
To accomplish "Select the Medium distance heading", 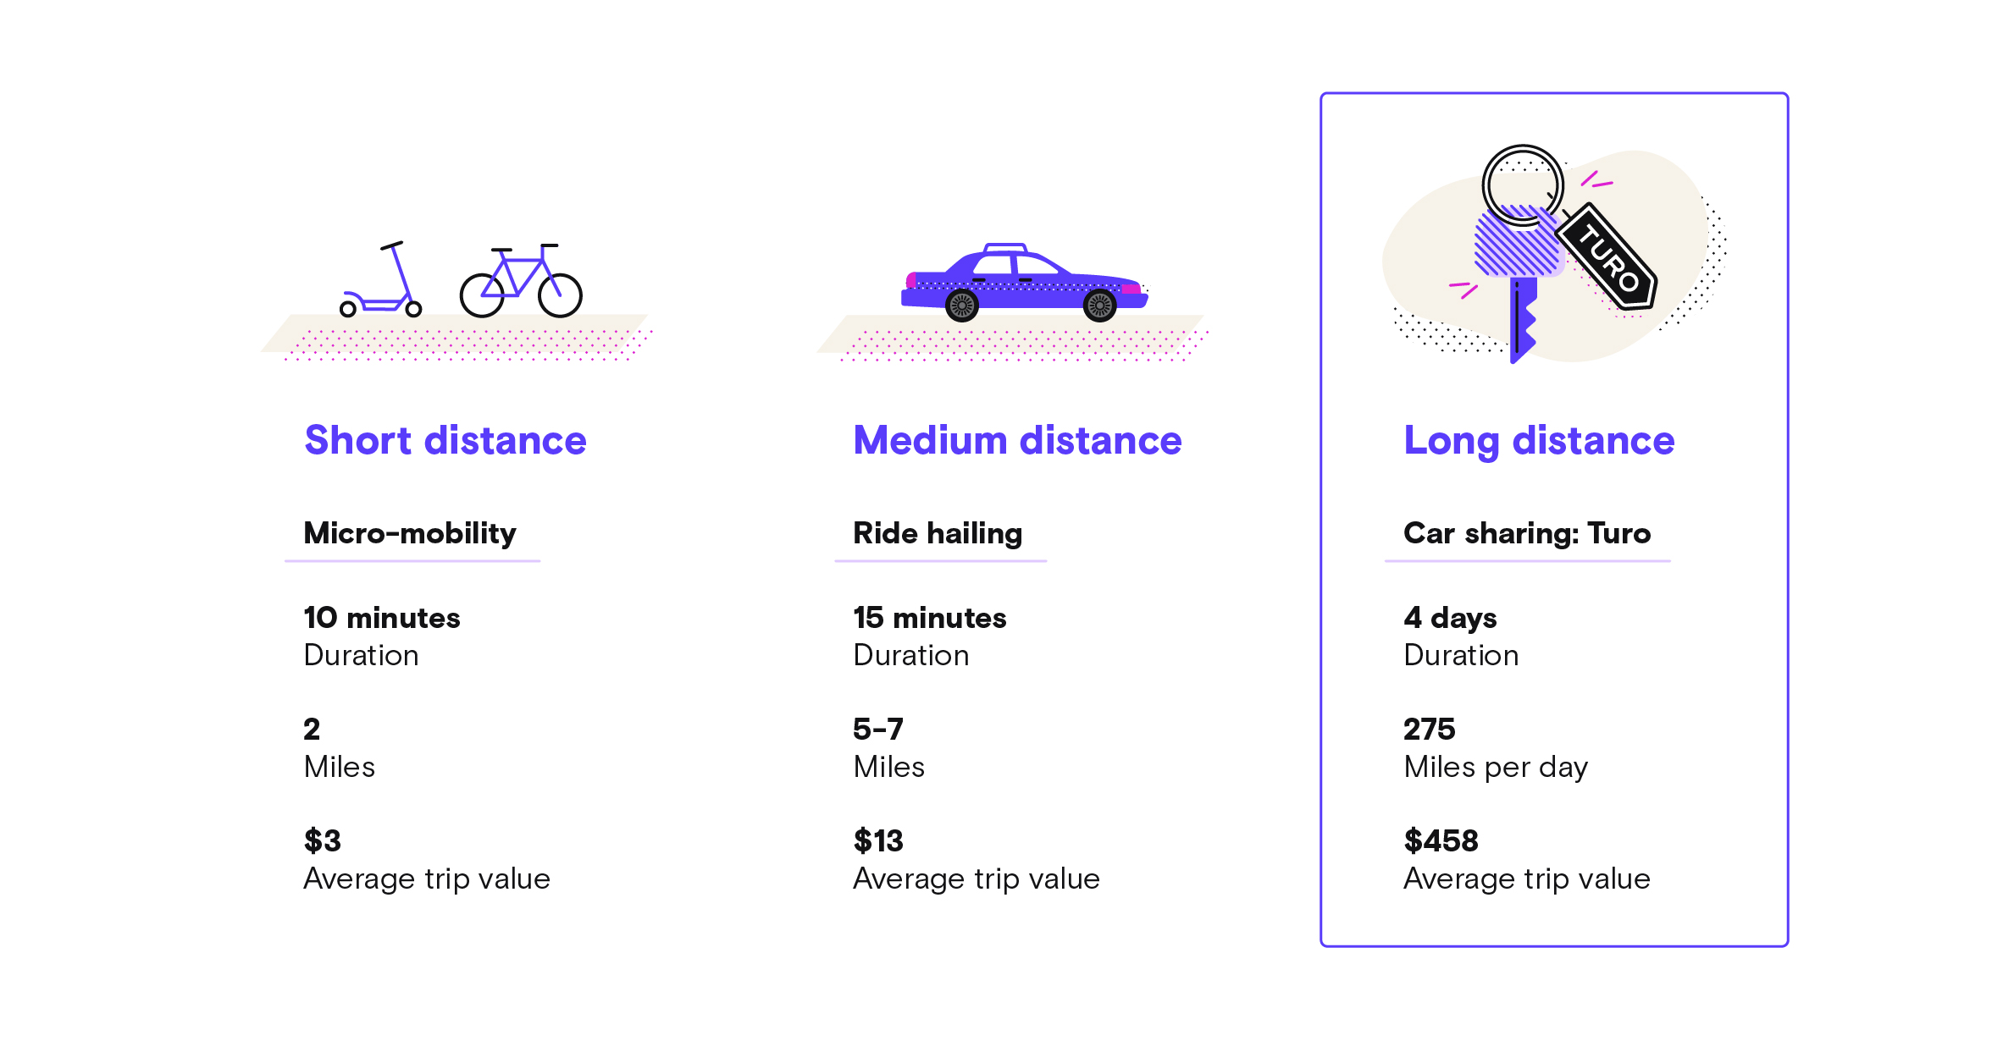I will pyautogui.click(x=1017, y=441).
